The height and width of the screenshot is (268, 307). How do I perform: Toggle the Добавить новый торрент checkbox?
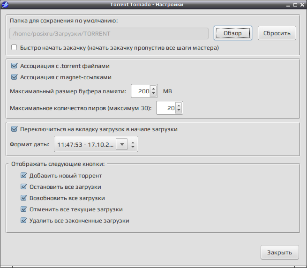tap(23, 175)
